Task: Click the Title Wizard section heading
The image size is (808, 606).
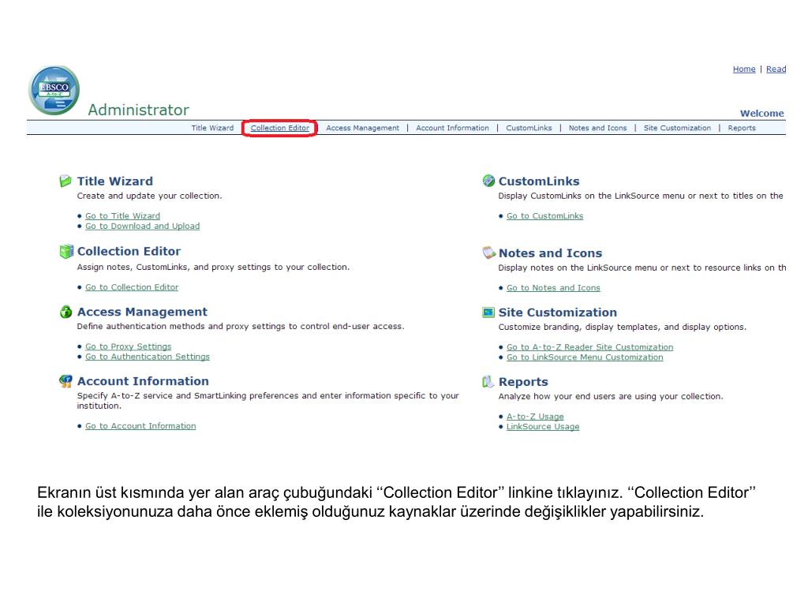Action: [115, 181]
